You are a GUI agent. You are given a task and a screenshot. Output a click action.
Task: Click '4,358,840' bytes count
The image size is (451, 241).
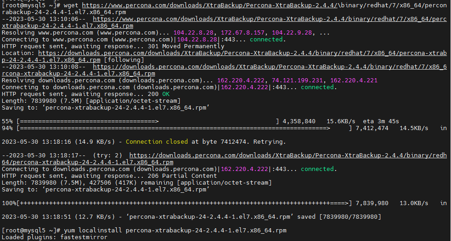click(x=299, y=121)
